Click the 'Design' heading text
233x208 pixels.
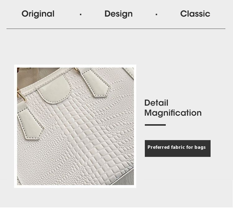coord(119,14)
